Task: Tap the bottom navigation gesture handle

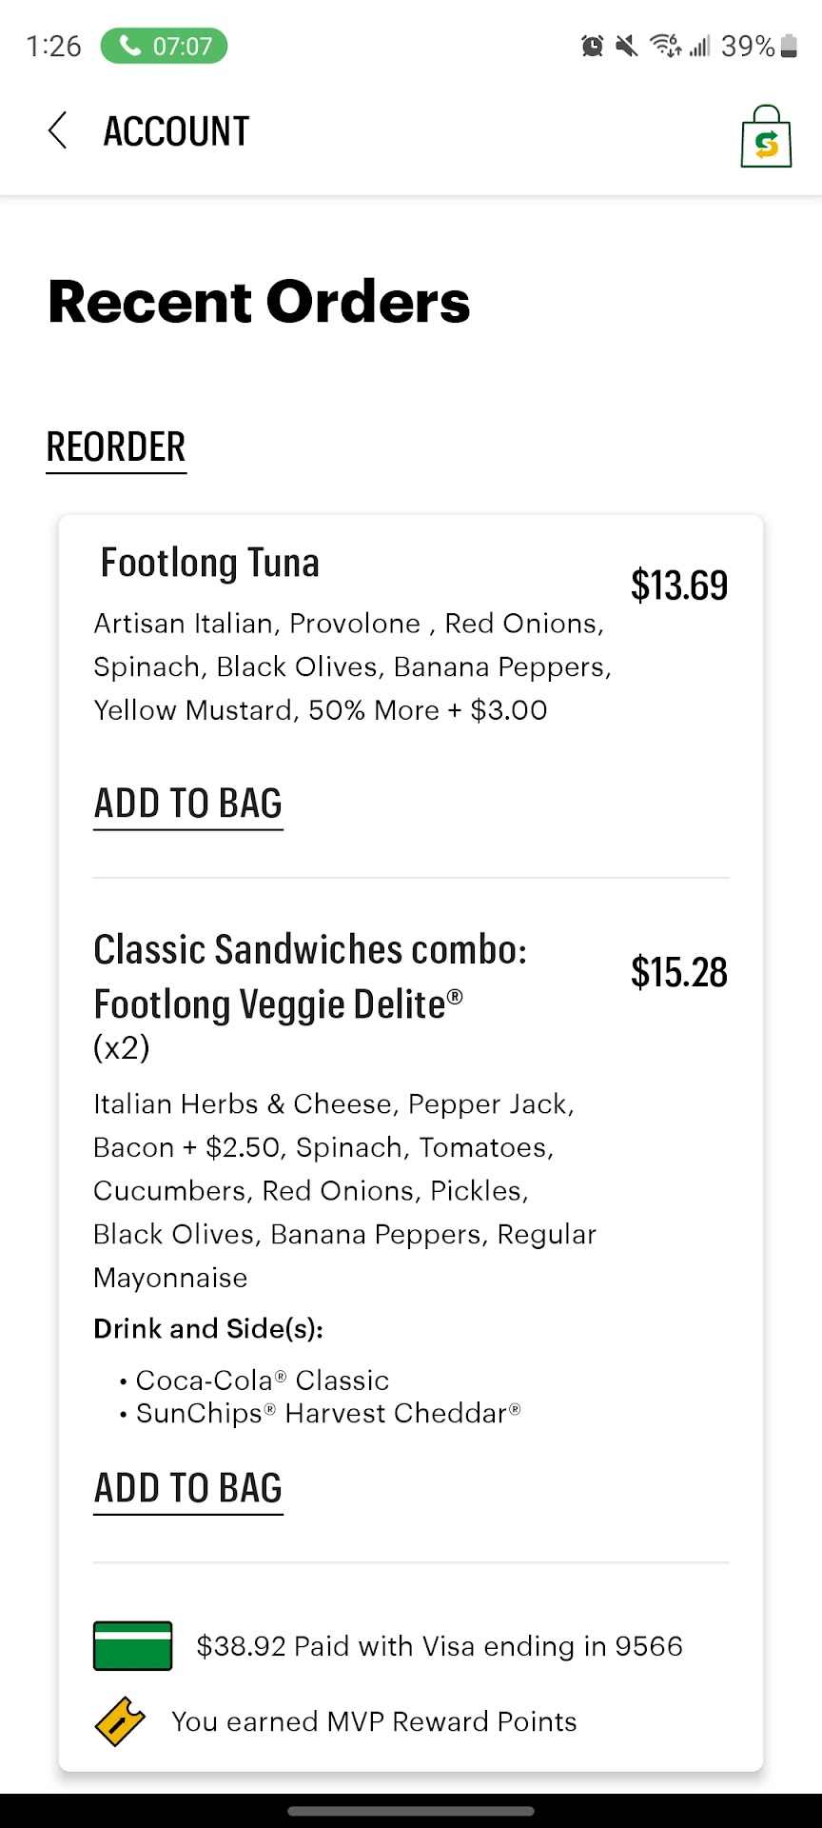Action: (x=411, y=1811)
